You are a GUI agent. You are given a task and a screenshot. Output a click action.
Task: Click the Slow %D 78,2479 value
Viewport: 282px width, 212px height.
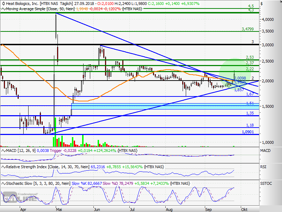118,183
